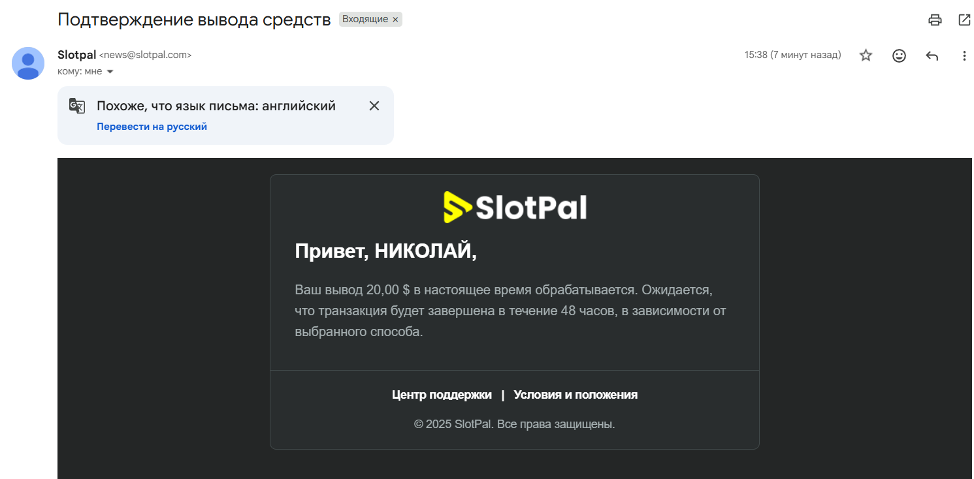Click the translate icon in language banner
The height and width of the screenshot is (479, 974).
[77, 106]
